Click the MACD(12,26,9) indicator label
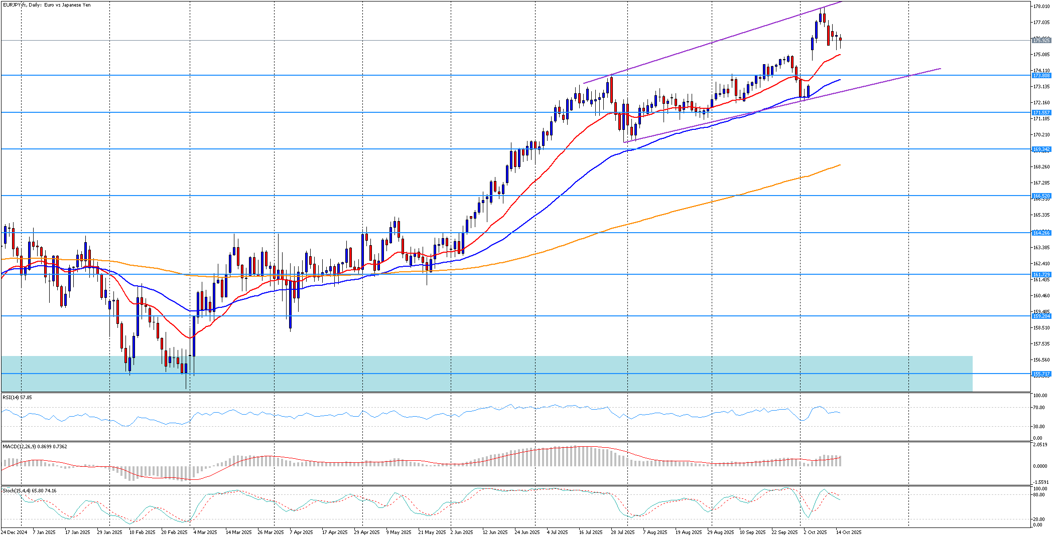The height and width of the screenshot is (538, 1057). 35,446
